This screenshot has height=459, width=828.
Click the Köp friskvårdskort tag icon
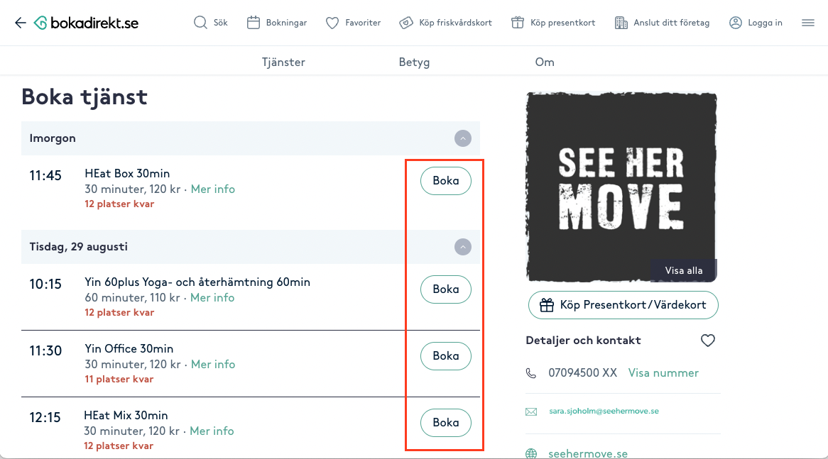pyautogui.click(x=406, y=23)
